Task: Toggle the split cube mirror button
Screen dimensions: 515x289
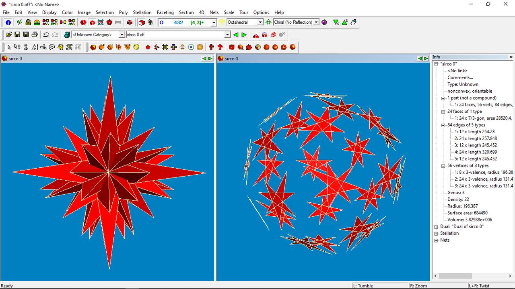Action: (150, 22)
